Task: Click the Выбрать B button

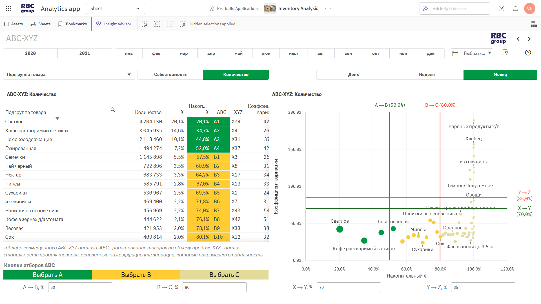Action: tap(136, 275)
